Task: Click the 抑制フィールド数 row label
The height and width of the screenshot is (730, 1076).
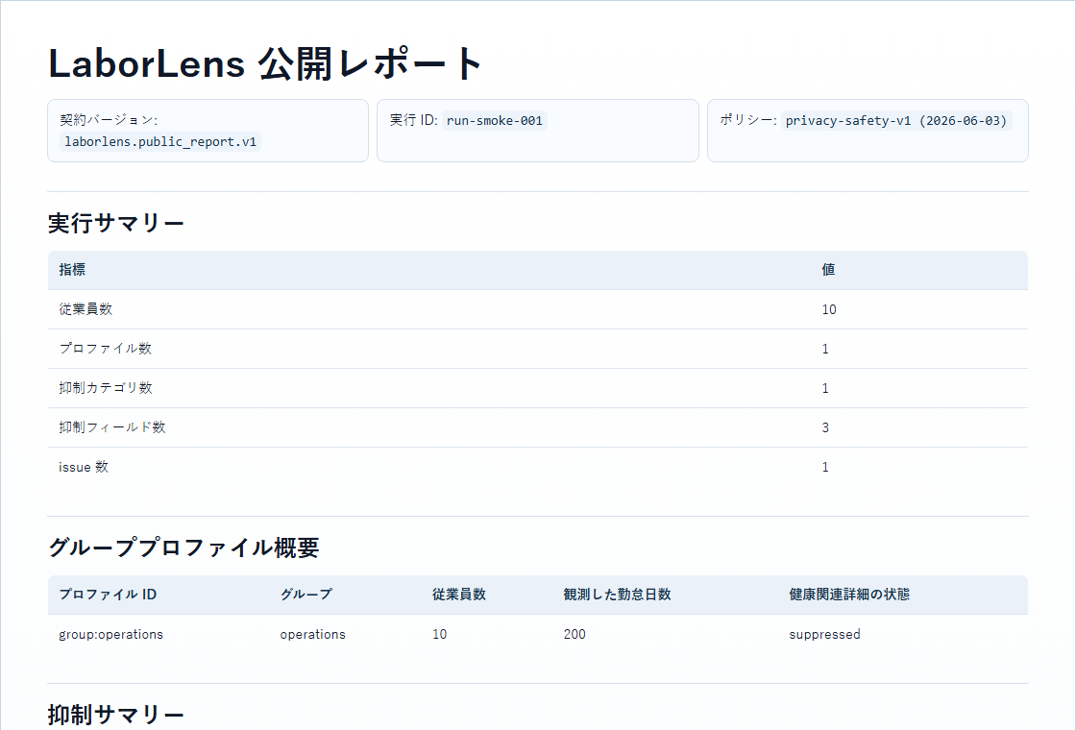Action: pyautogui.click(x=112, y=427)
